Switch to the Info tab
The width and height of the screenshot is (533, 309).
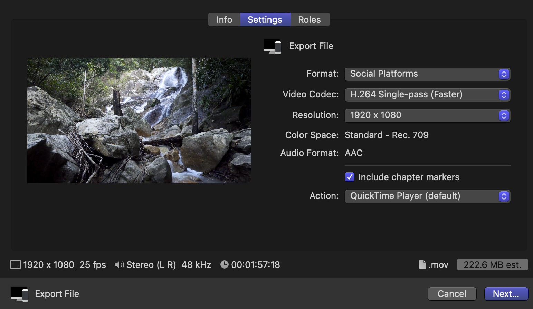tap(224, 20)
